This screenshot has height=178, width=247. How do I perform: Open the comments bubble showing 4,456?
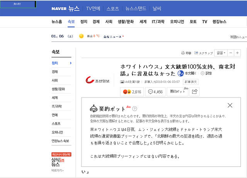[155, 92]
